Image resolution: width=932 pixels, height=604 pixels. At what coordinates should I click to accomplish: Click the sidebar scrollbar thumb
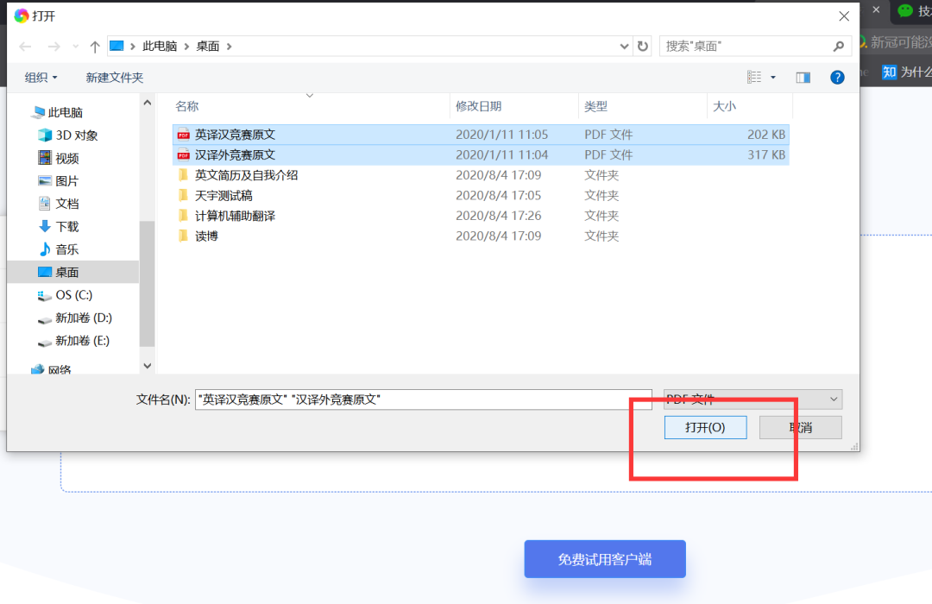pos(147,284)
